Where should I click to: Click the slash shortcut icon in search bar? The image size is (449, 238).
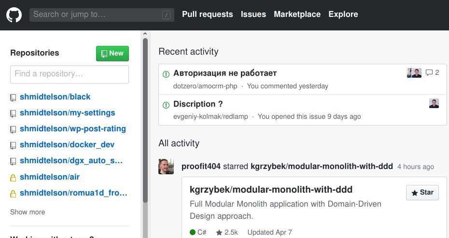tap(166, 14)
